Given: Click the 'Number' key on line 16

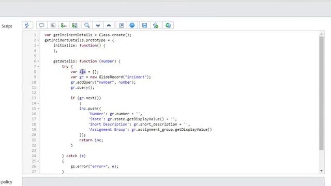Looking at the screenshot, I should pos(97,114).
